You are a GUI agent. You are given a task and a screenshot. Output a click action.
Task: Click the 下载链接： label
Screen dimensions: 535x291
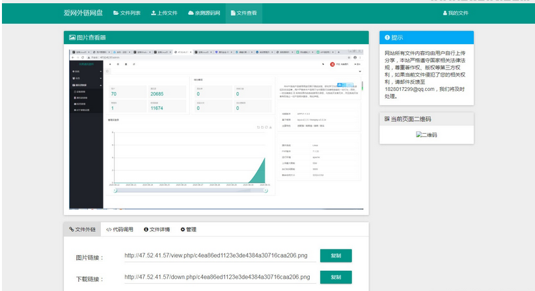point(89,279)
